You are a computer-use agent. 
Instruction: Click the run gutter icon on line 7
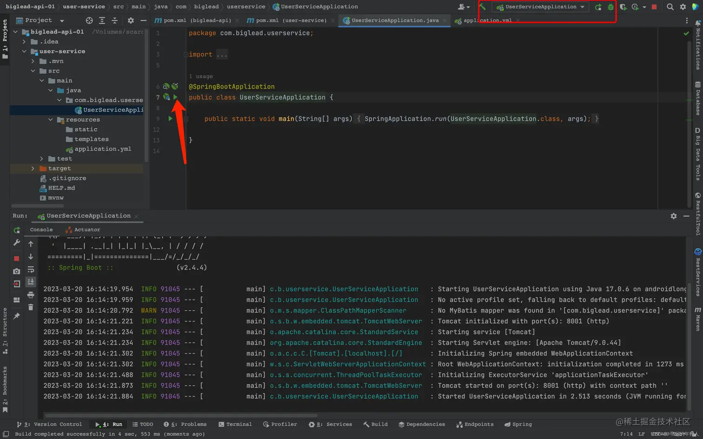(175, 97)
